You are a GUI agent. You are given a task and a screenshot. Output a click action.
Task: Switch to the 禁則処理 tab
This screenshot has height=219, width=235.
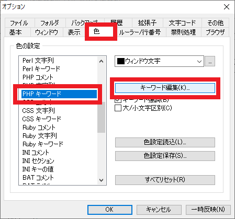(x=183, y=32)
